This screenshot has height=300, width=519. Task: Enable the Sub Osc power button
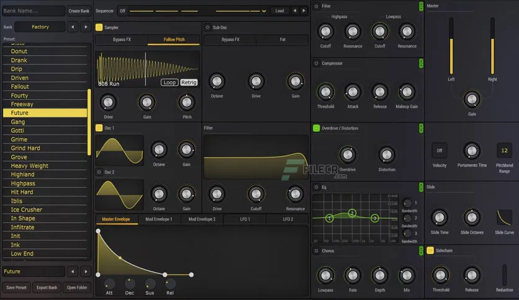click(x=207, y=27)
